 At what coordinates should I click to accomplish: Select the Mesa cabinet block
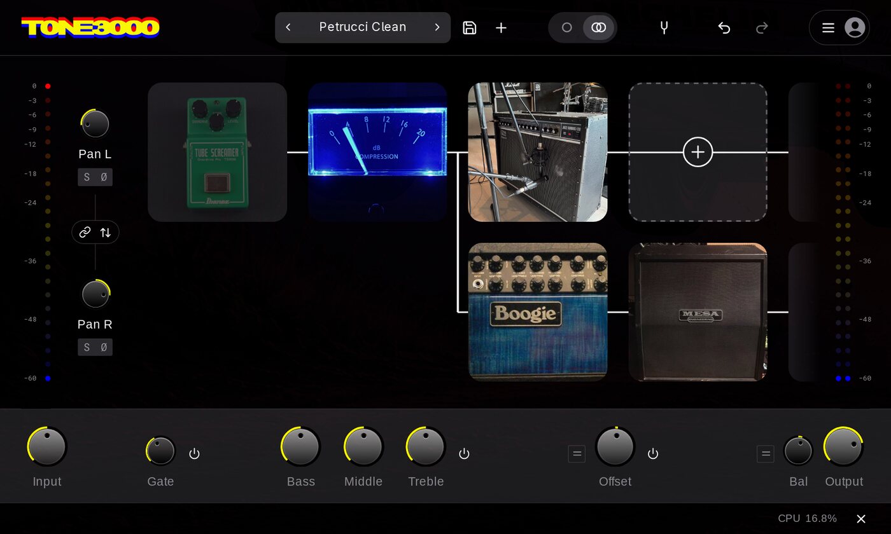click(698, 312)
